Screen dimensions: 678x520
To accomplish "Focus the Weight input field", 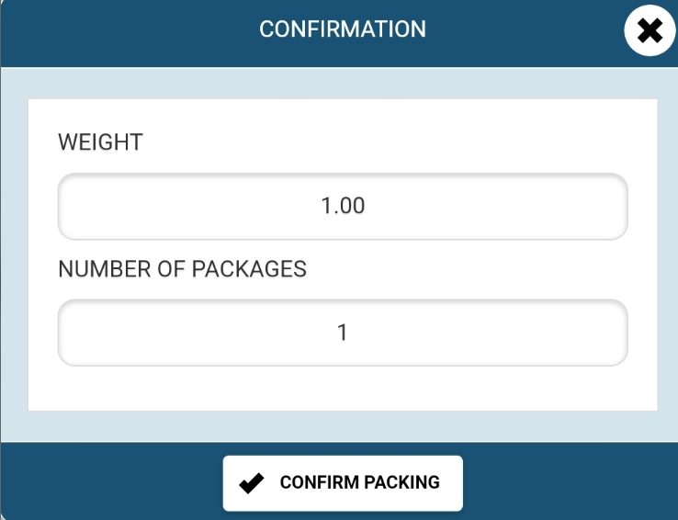I will point(343,206).
